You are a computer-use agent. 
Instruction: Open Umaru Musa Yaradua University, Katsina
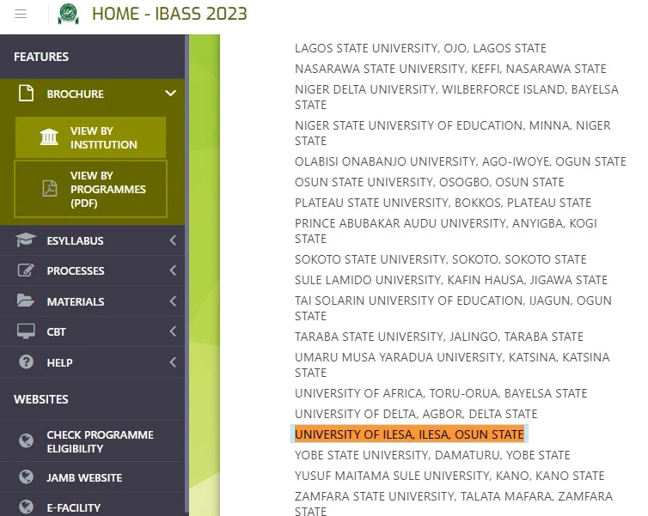[x=452, y=365]
